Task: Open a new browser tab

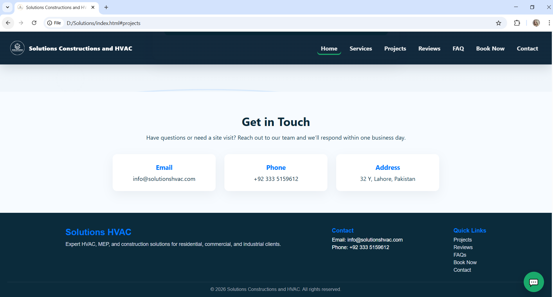Action: click(106, 7)
